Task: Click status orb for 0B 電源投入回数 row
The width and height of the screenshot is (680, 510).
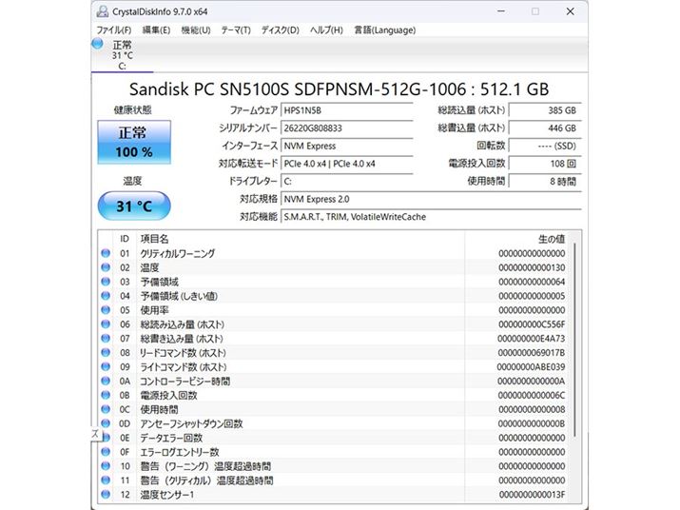Action: (106, 395)
